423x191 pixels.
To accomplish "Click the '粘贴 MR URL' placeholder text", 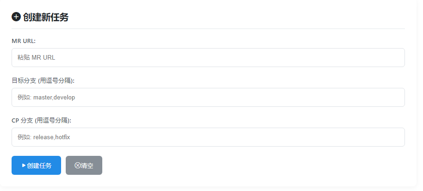I will point(36,57).
